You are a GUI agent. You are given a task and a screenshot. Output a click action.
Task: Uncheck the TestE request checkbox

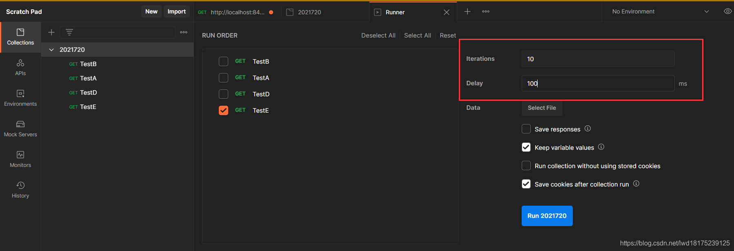click(223, 110)
